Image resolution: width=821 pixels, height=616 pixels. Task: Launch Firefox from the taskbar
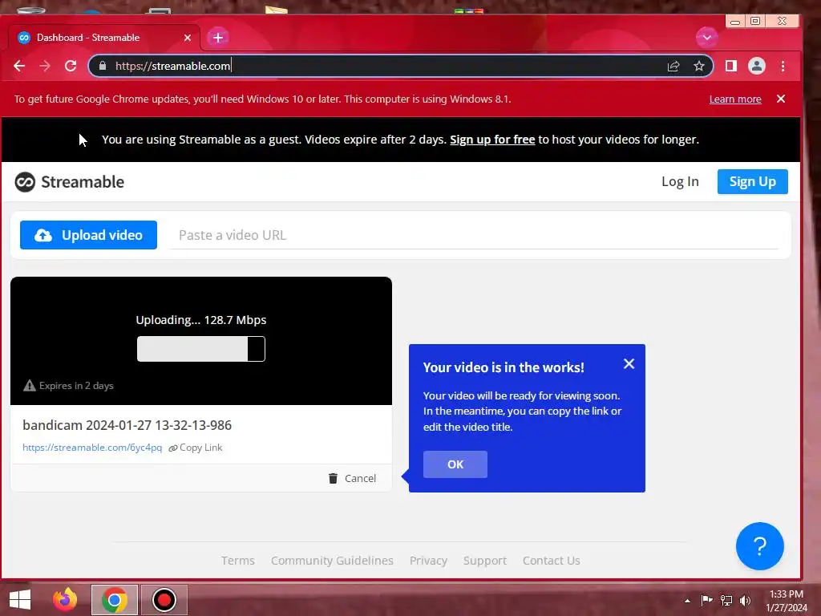point(65,600)
